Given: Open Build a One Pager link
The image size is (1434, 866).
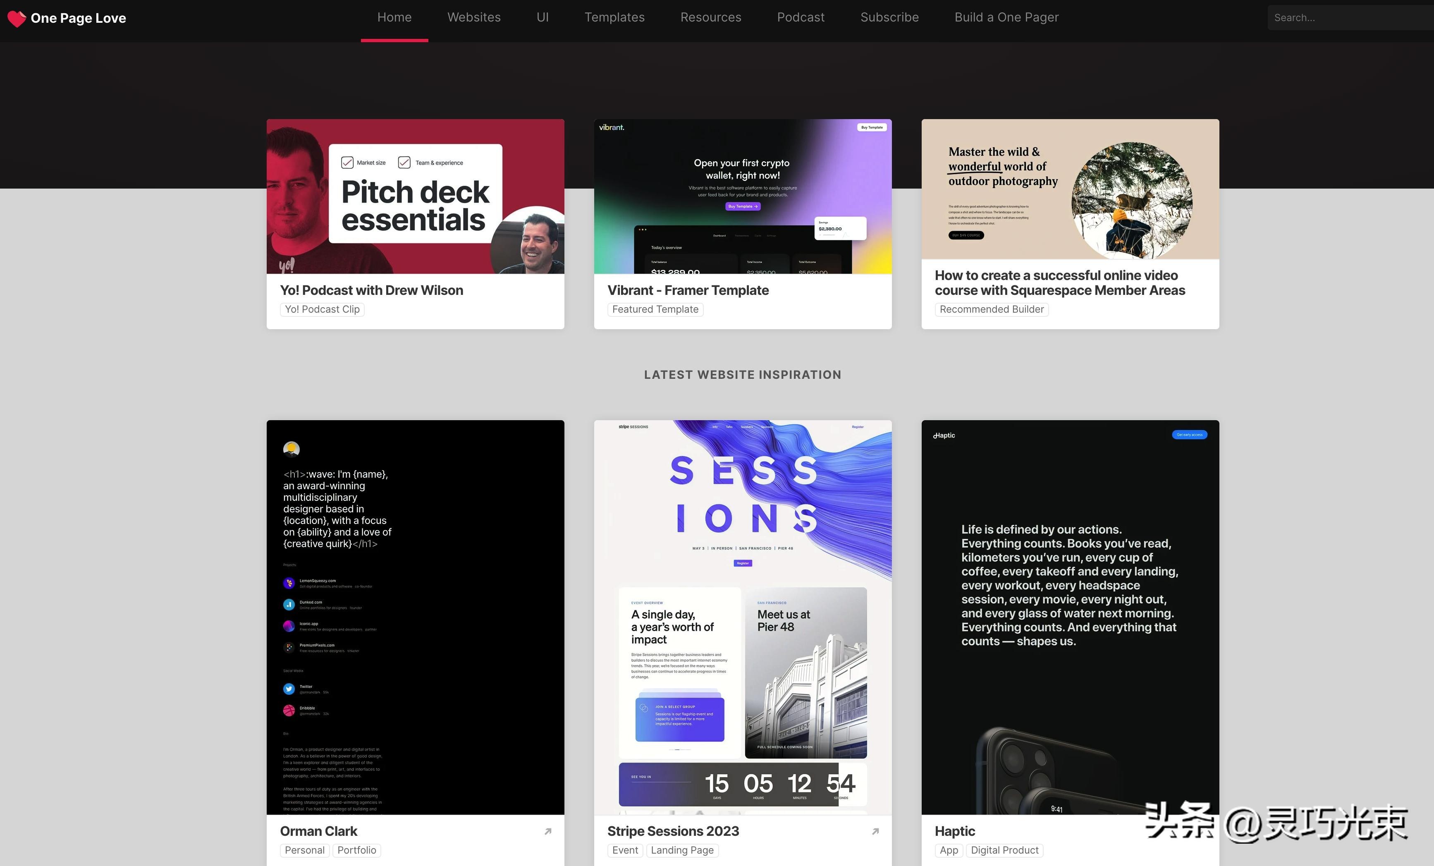Looking at the screenshot, I should 1006,17.
